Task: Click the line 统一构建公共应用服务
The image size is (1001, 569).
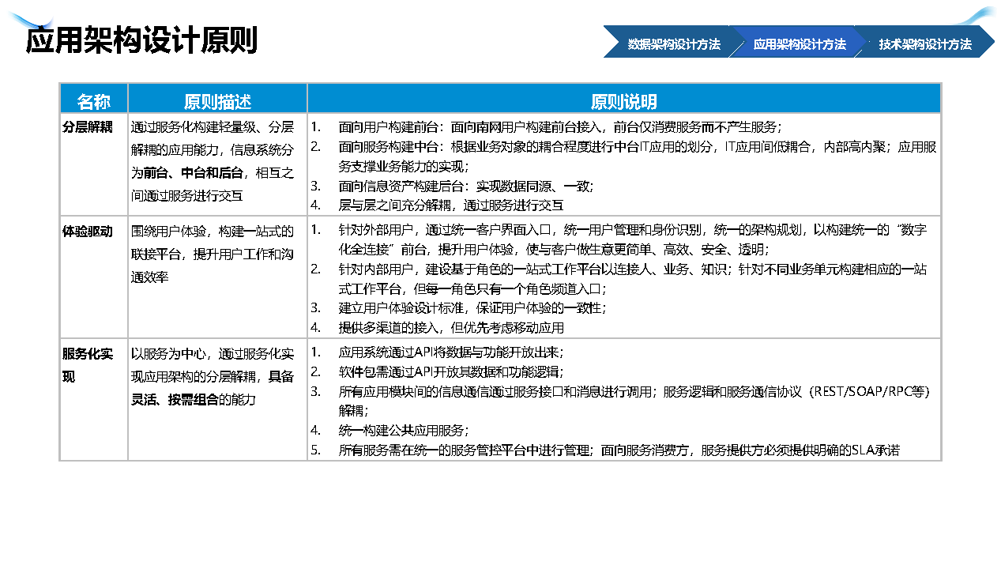Action: pos(403,431)
